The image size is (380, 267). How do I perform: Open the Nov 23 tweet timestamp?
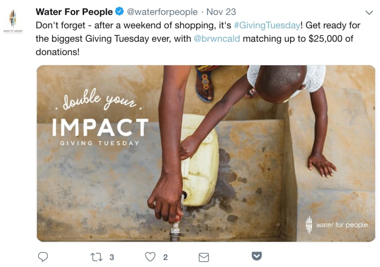pos(221,12)
